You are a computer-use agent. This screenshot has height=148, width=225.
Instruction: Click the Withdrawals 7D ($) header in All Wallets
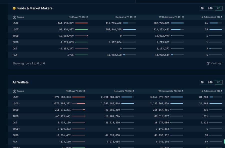[x=169, y=91]
